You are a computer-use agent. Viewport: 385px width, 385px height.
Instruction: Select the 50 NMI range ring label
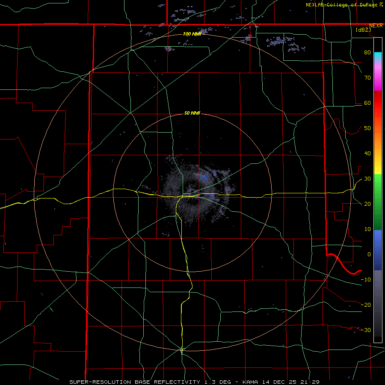pyautogui.click(x=192, y=113)
